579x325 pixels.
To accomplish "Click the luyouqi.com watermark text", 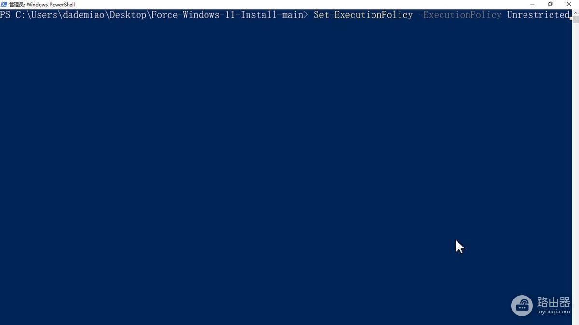I will pyautogui.click(x=553, y=312).
